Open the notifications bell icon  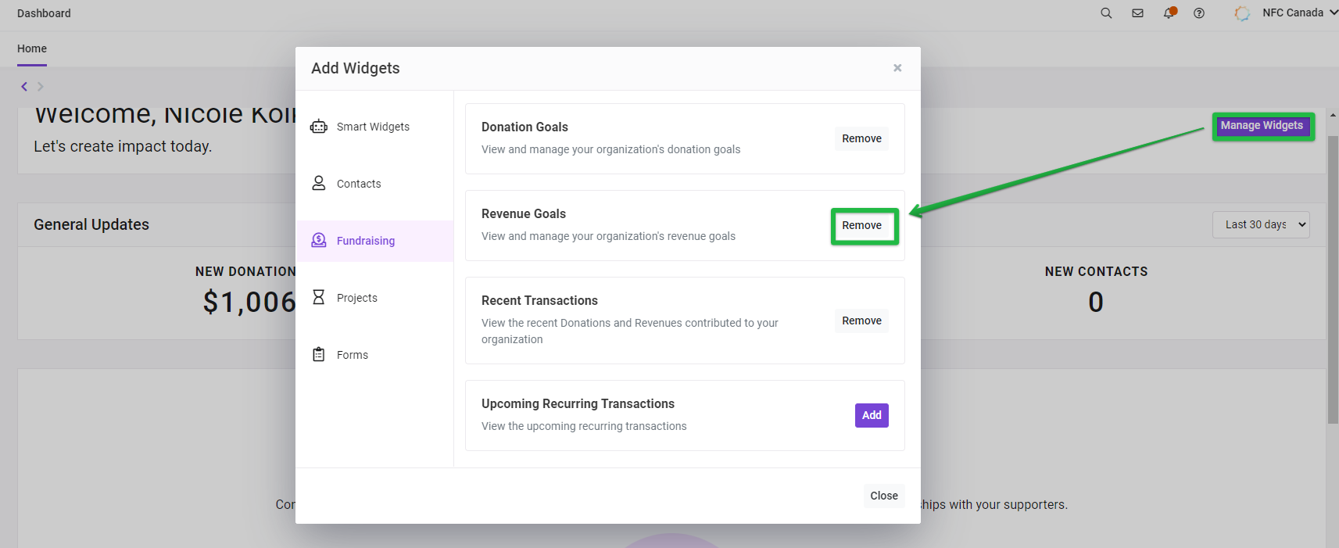pyautogui.click(x=1169, y=13)
